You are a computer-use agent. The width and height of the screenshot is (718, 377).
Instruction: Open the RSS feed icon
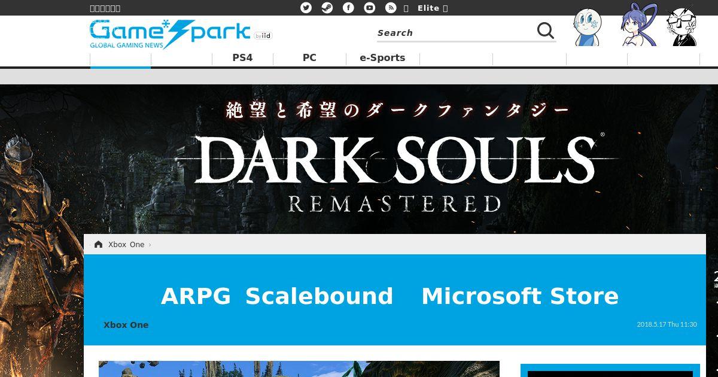391,8
